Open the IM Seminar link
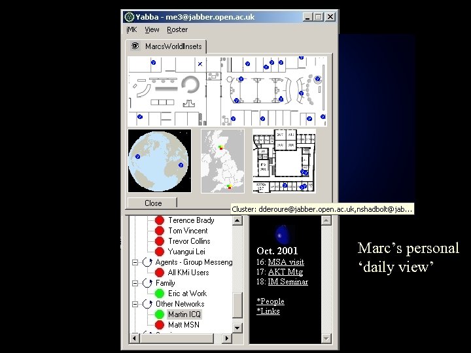This screenshot has width=471, height=353. pos(288,282)
